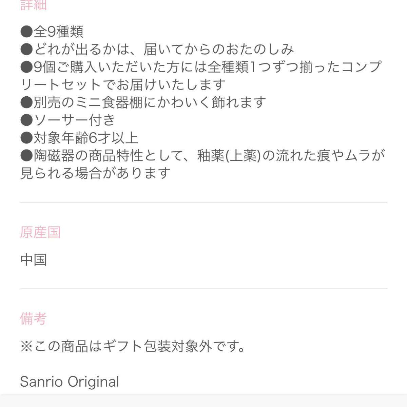The height and width of the screenshot is (407, 407).
Task: Click the pink 備考 heading
Action: [33, 319]
